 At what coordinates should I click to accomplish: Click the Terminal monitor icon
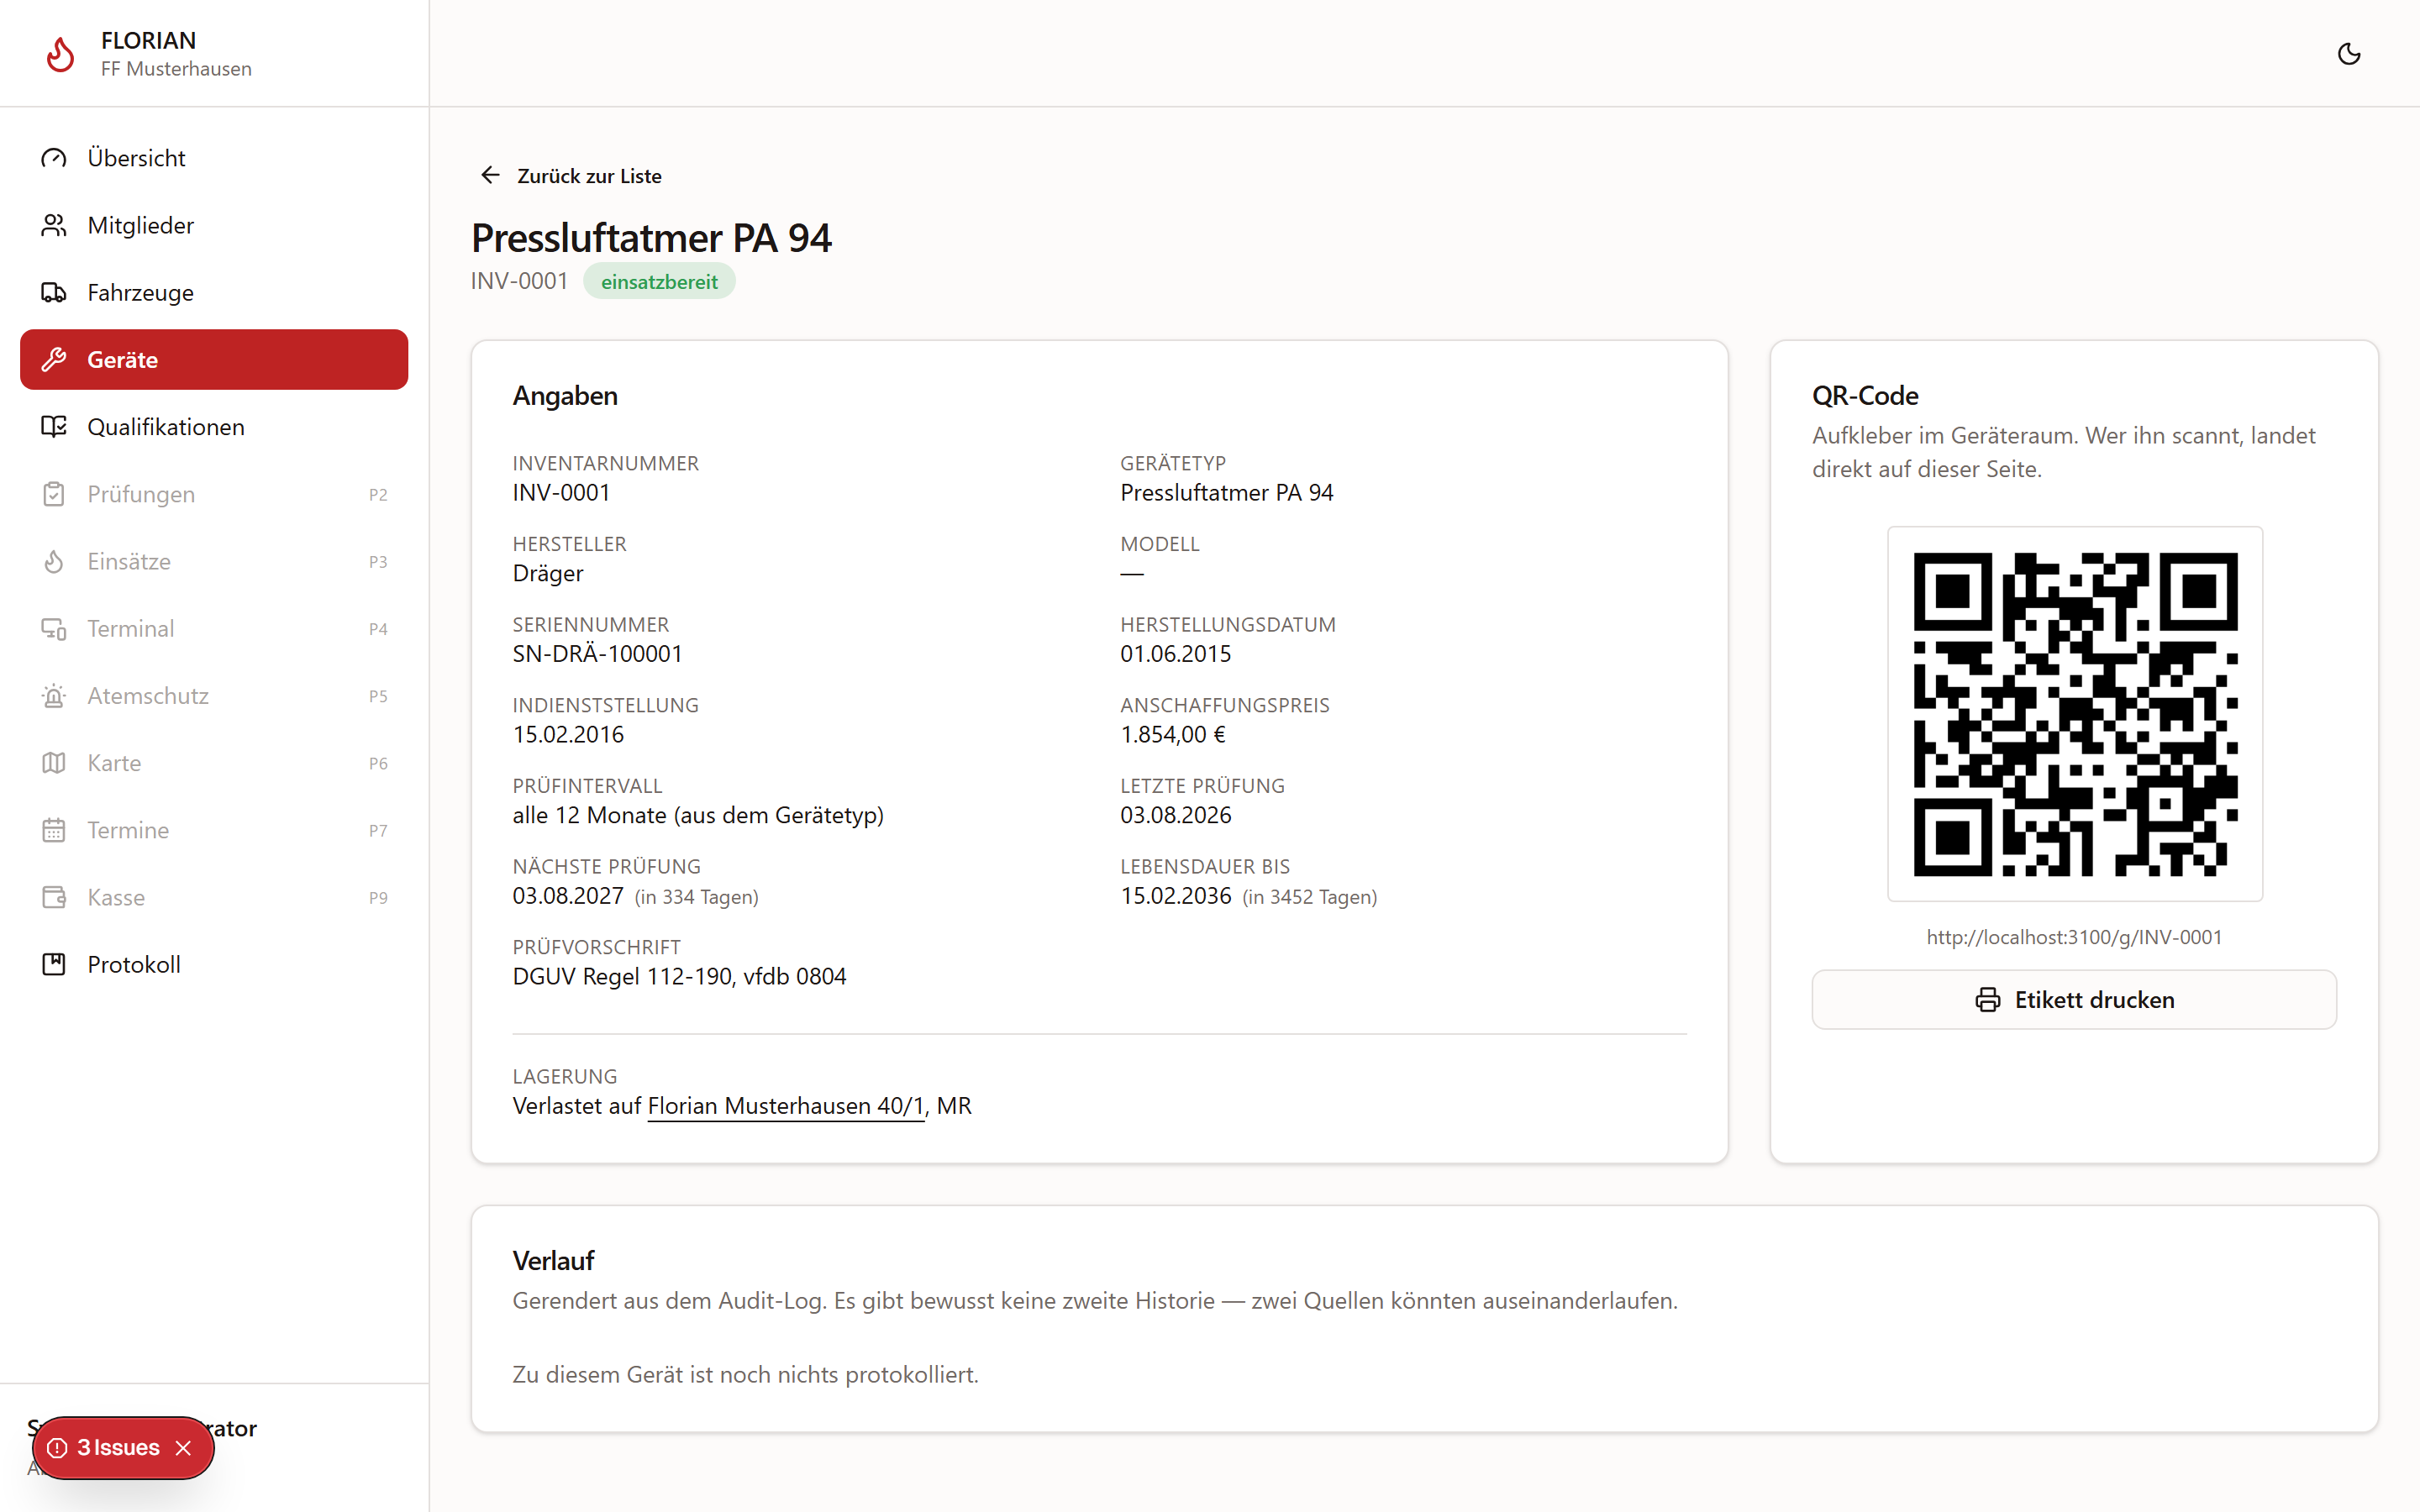click(54, 628)
